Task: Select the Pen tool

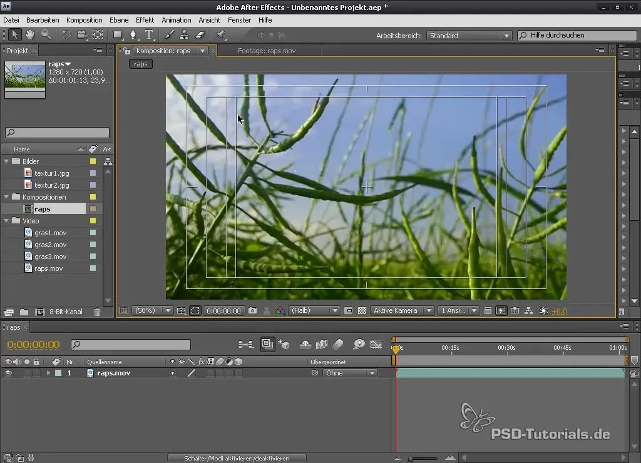Action: [x=133, y=35]
